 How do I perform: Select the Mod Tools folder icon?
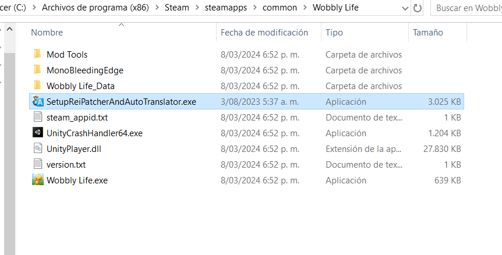[x=37, y=54]
